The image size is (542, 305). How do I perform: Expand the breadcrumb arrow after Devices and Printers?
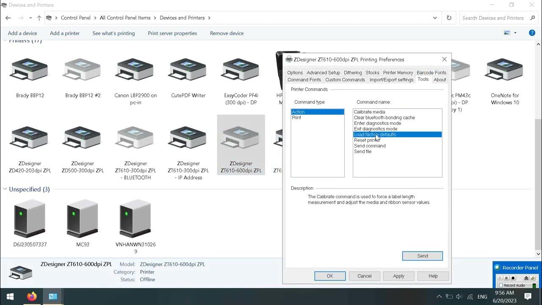(209, 18)
